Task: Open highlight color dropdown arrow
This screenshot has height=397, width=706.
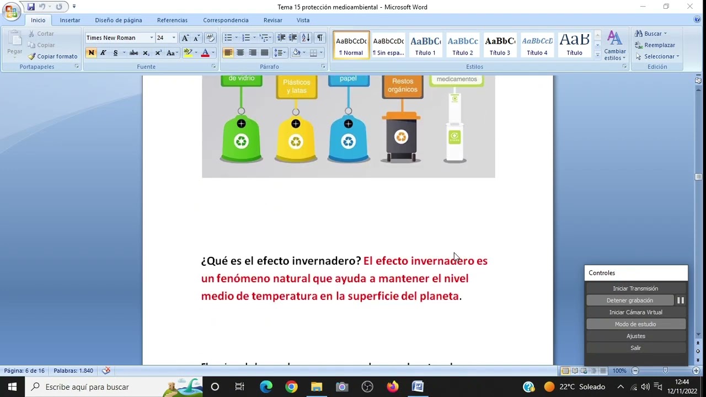Action: click(196, 53)
